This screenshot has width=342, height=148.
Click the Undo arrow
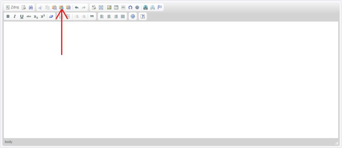pyautogui.click(x=76, y=8)
